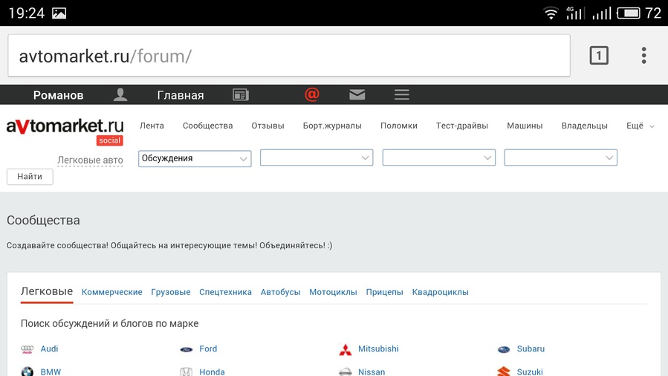Open the Отзывы menu item
Screen dimensions: 668x376
click(267, 126)
